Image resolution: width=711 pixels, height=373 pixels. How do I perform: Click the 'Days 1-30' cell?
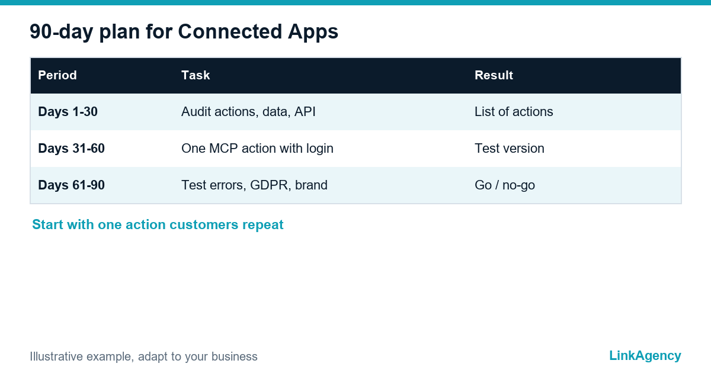(x=68, y=112)
